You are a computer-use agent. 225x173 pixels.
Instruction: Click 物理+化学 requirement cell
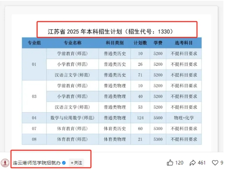[x=184, y=118]
